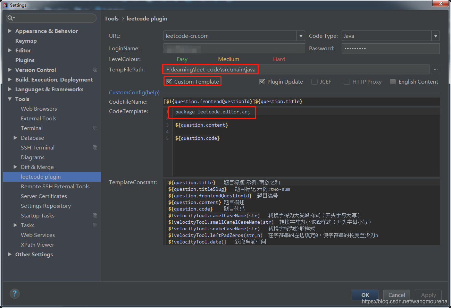Click the Startup Tasks project-level icon
This screenshot has height=308, width=451.
95,215
